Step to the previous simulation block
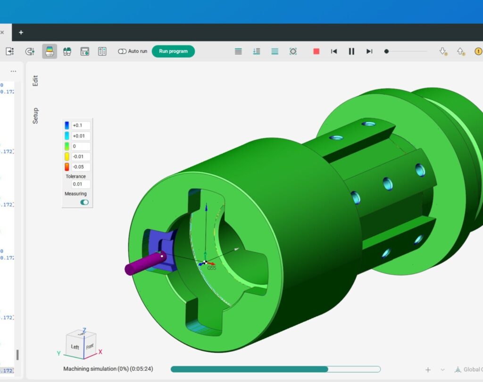Image resolution: width=483 pixels, height=382 pixels. pyautogui.click(x=334, y=51)
